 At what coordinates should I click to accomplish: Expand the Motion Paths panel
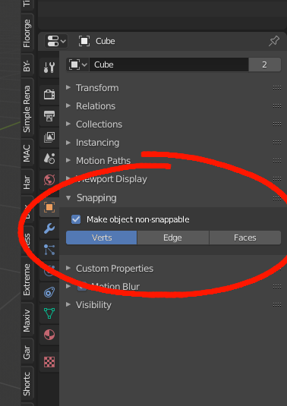coord(99,161)
